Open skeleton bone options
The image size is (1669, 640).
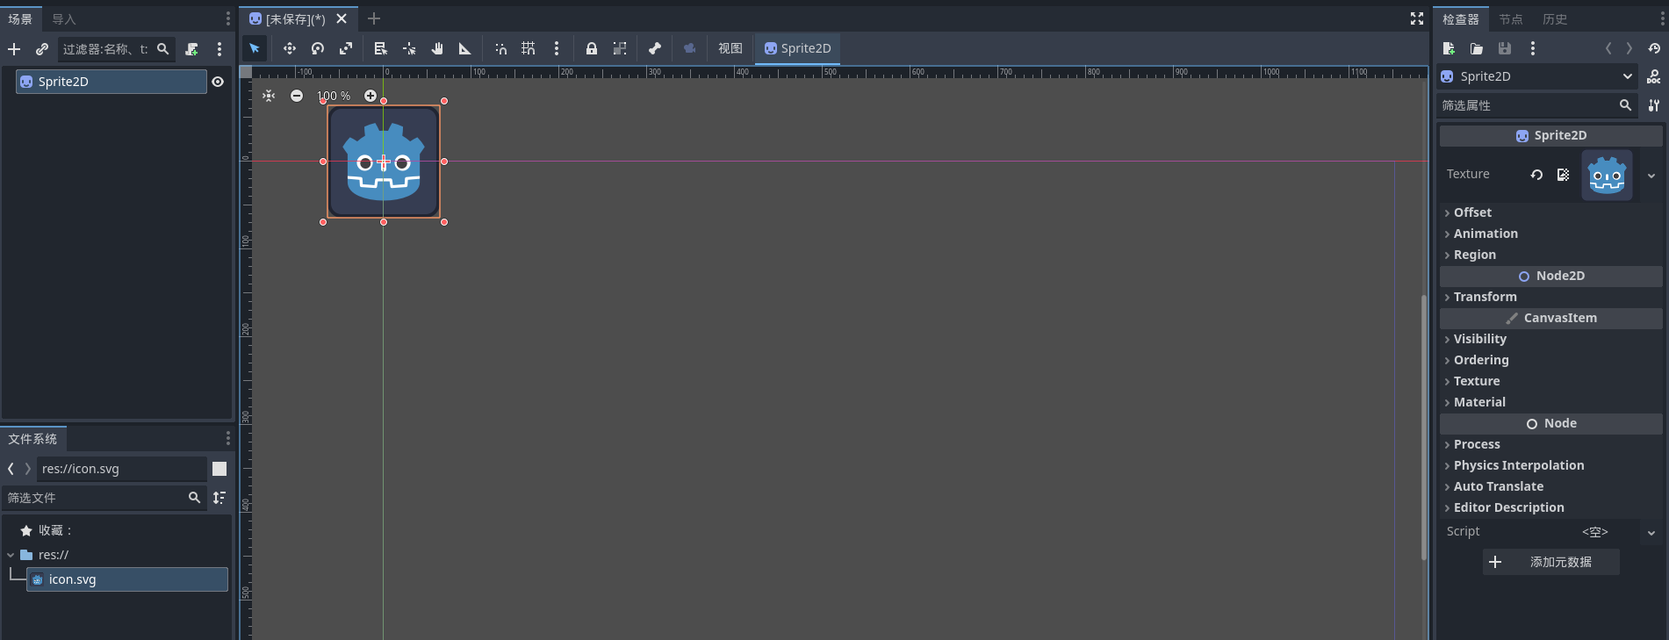pyautogui.click(x=655, y=48)
